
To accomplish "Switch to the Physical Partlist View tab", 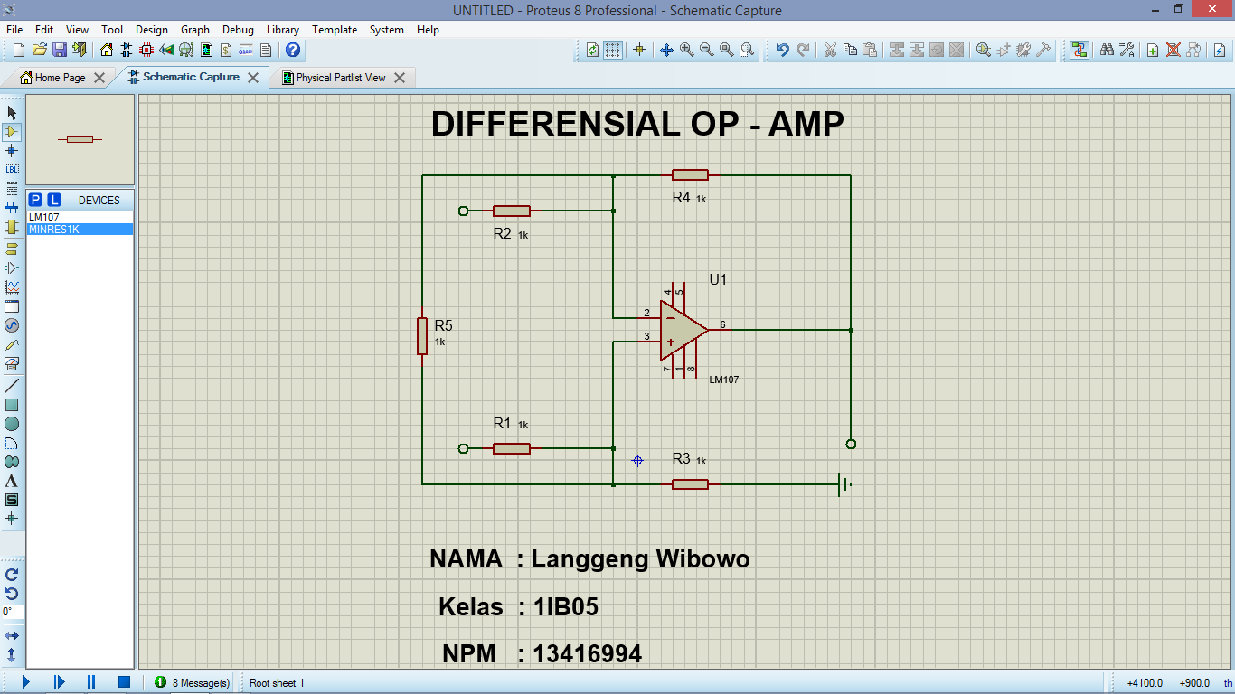I will tap(342, 78).
